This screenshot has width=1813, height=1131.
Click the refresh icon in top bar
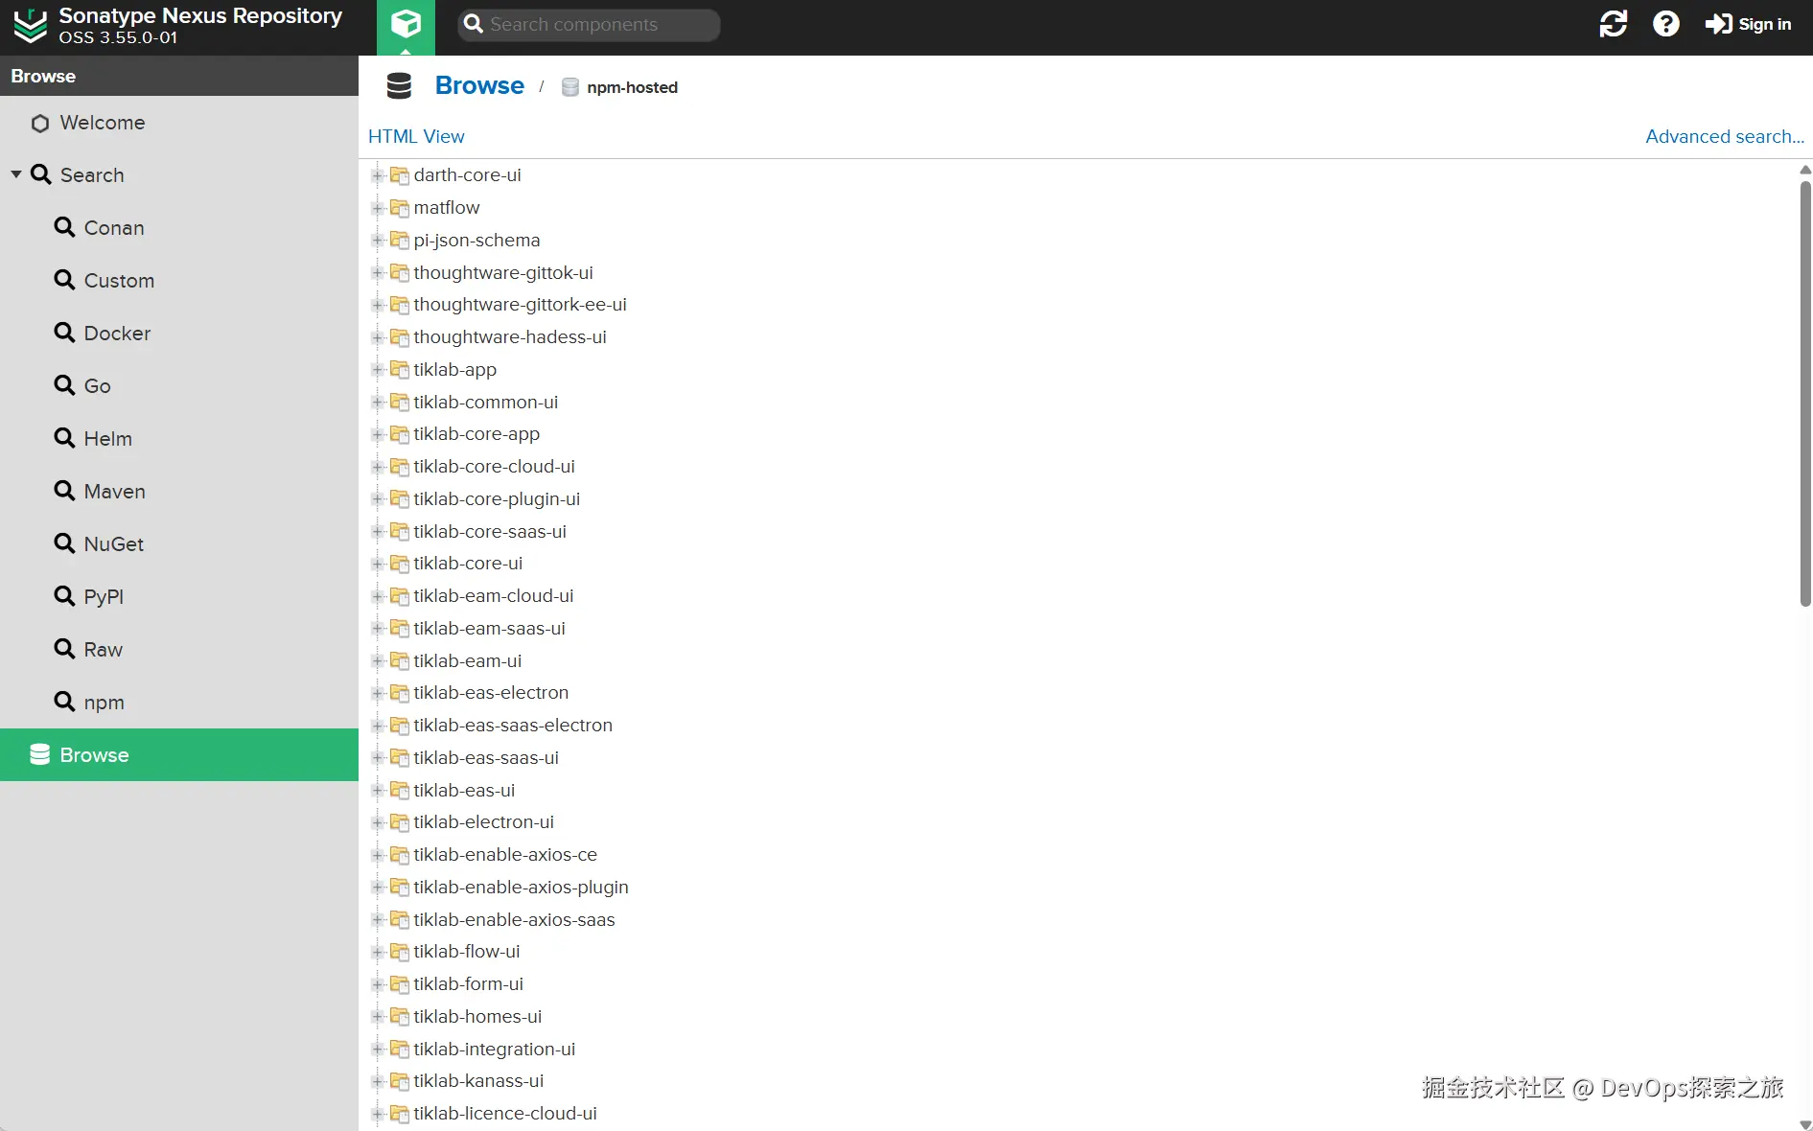(x=1614, y=24)
